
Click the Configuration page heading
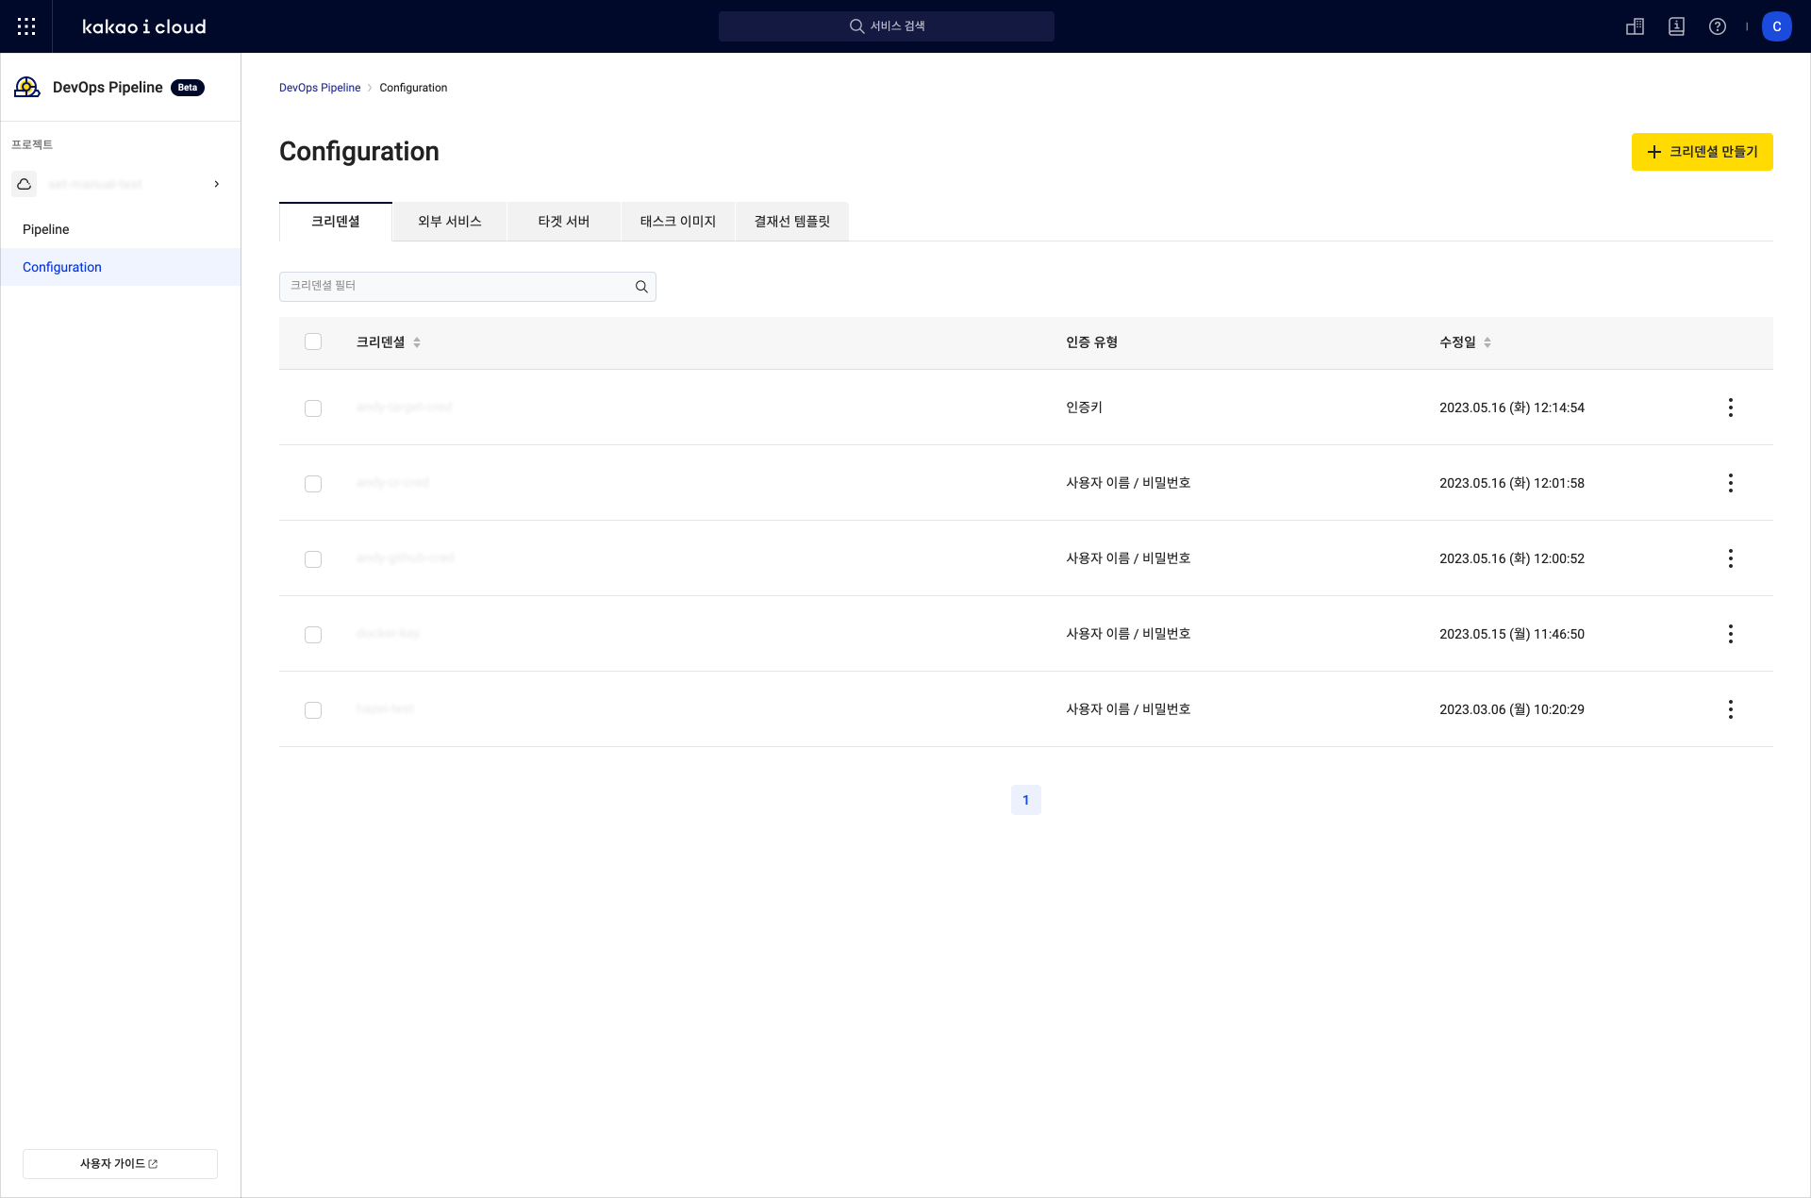point(359,152)
